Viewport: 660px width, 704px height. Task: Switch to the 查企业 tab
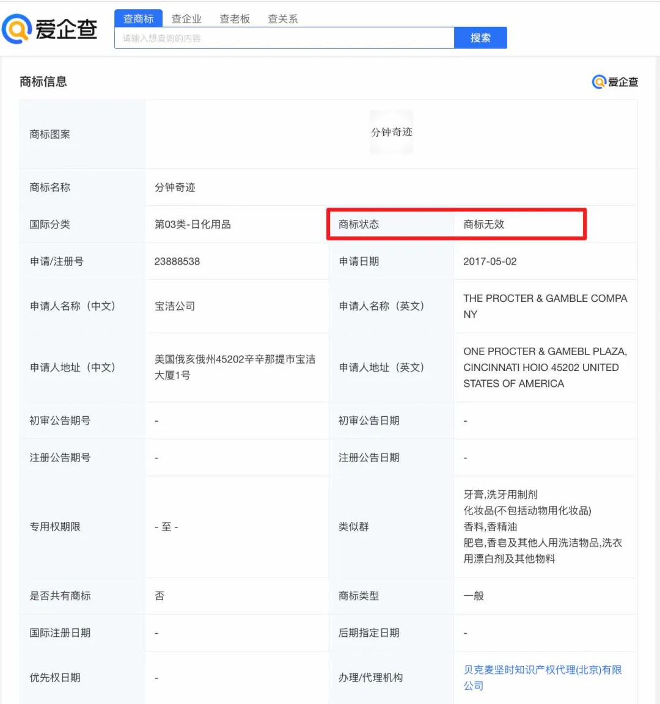coord(186,19)
